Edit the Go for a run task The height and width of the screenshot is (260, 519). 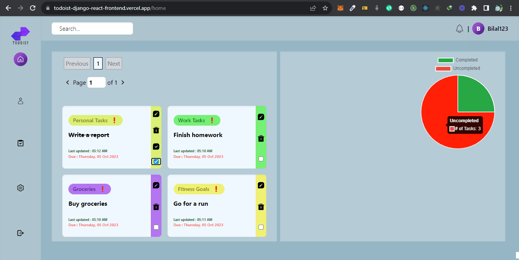click(x=261, y=185)
